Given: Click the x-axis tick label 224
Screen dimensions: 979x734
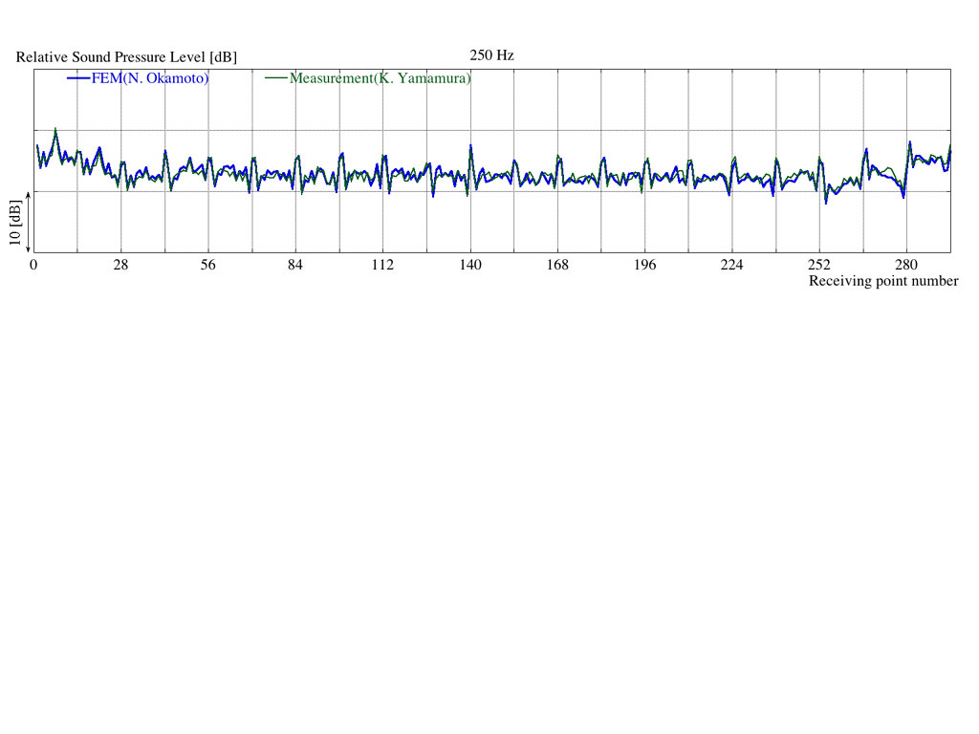Looking at the screenshot, I should point(732,265).
